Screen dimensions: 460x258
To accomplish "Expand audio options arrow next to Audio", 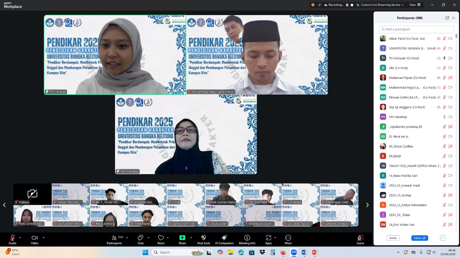I will pyautogui.click(x=20, y=238).
